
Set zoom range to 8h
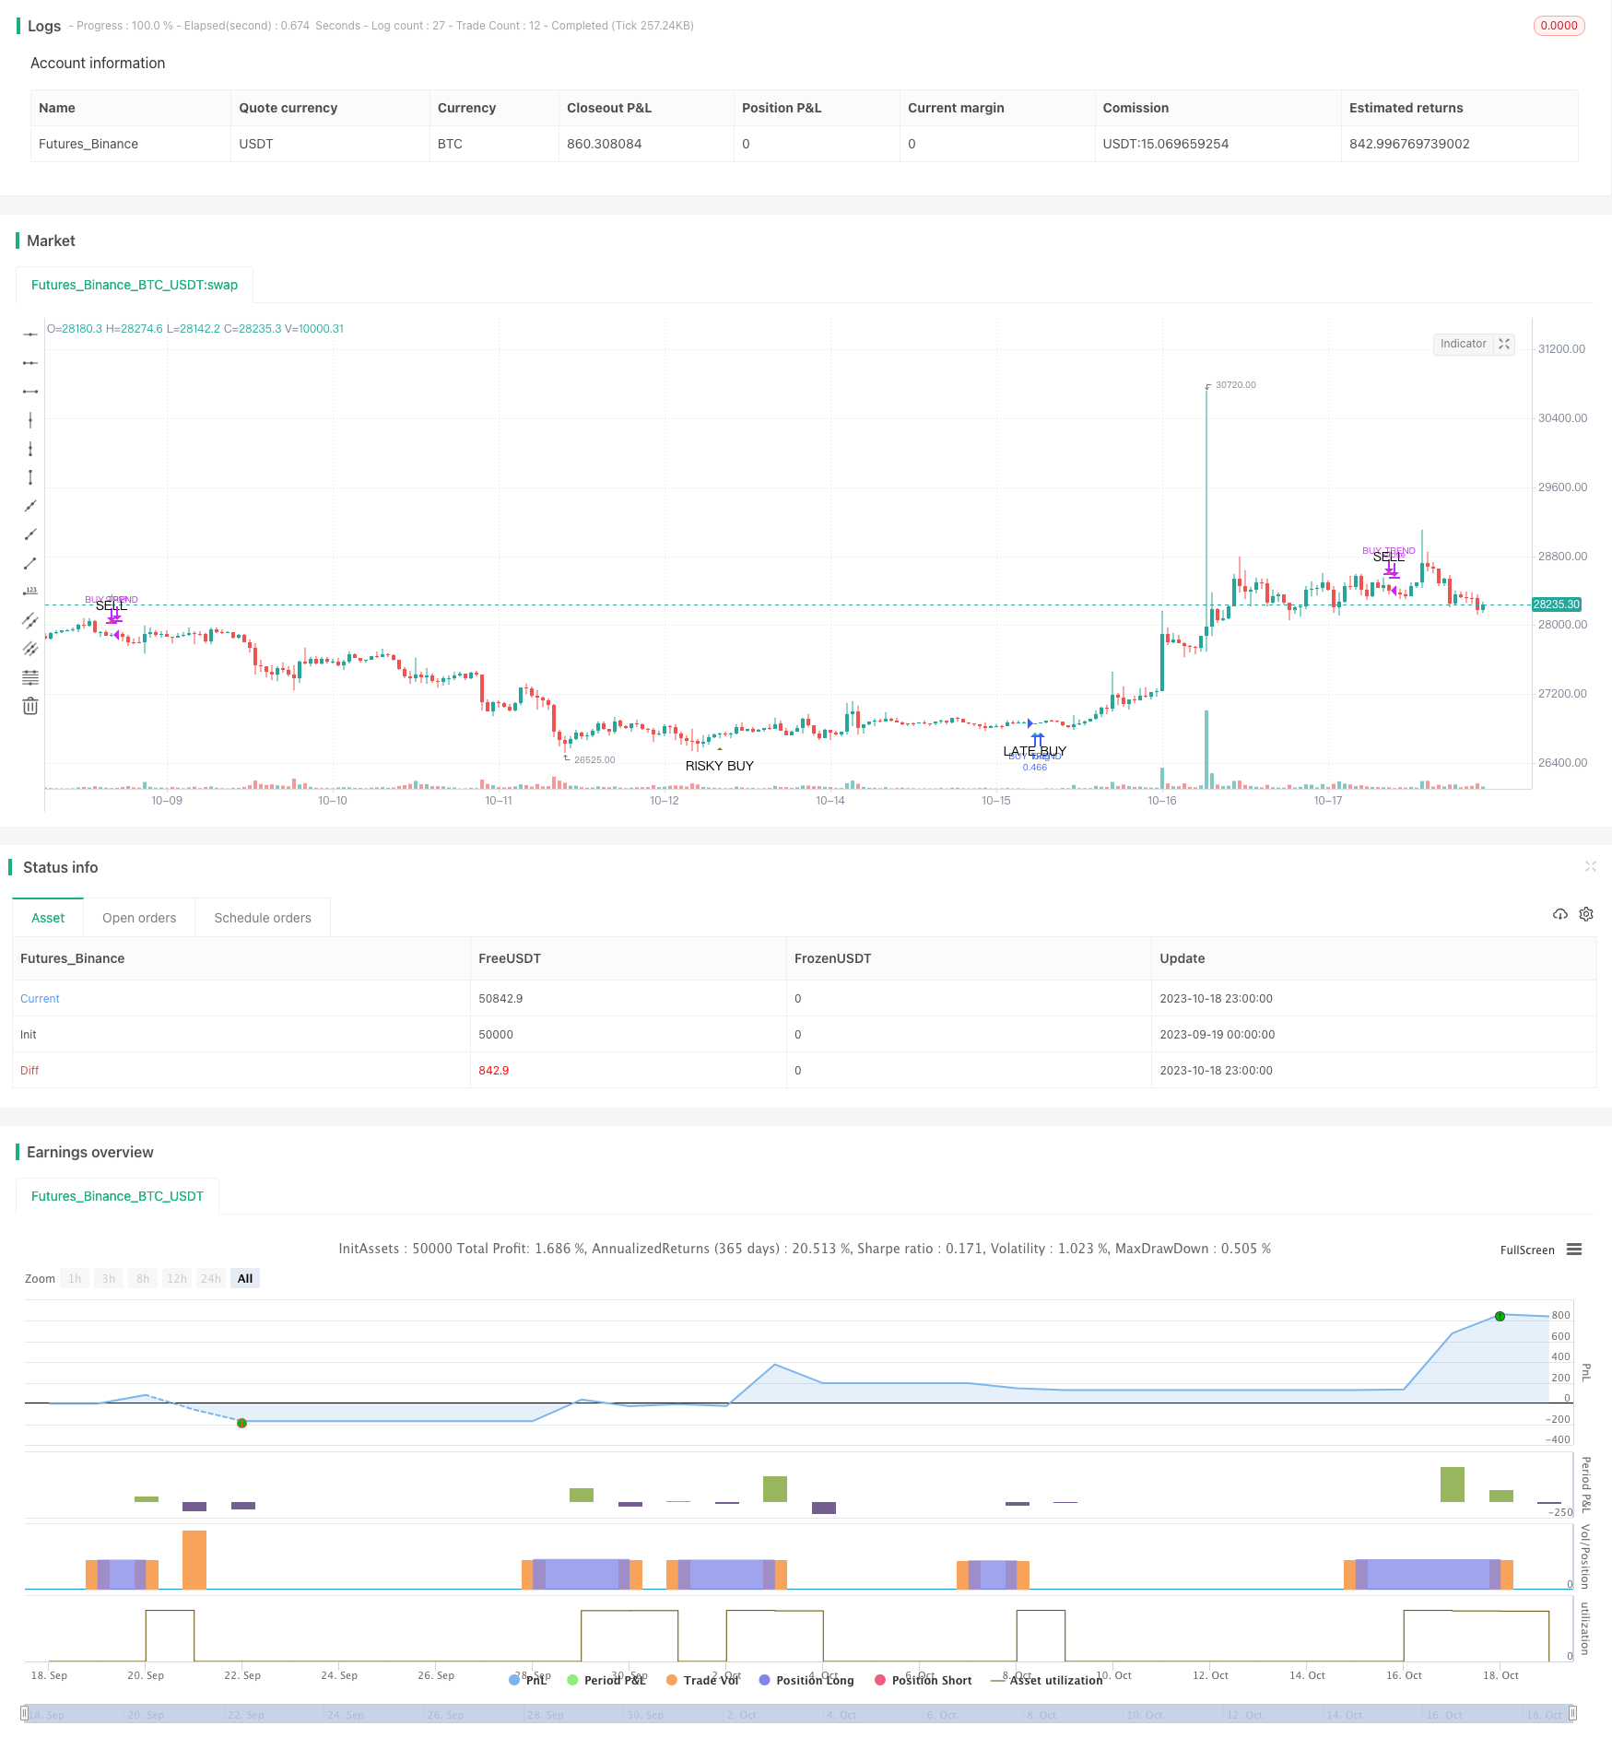pyautogui.click(x=143, y=1278)
